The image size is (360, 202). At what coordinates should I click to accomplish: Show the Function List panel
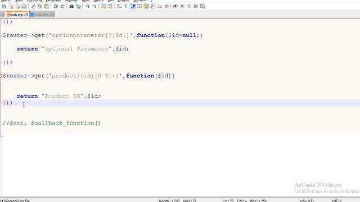pyautogui.click(x=153, y=6)
